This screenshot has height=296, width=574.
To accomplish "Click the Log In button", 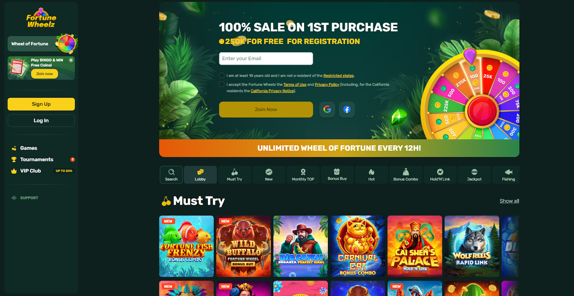I will point(41,121).
